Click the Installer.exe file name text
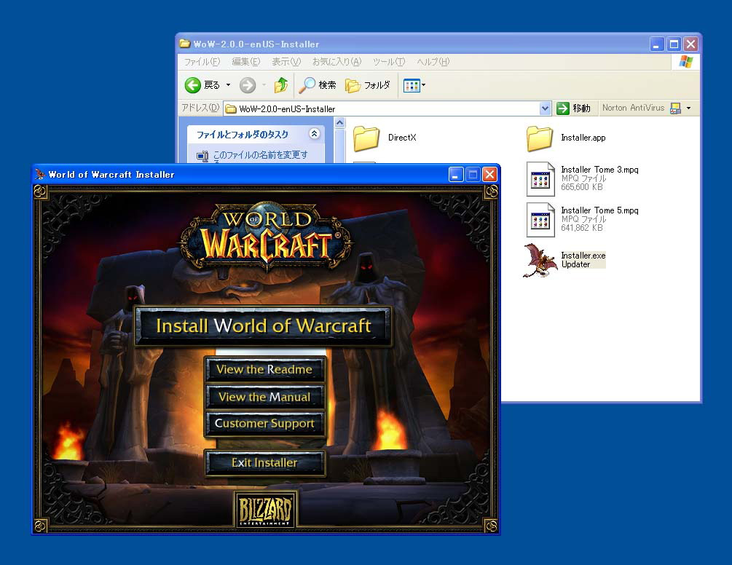The image size is (732, 565). pos(583,256)
